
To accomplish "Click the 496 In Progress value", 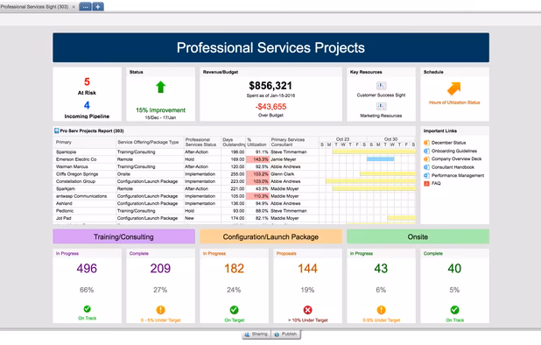I will [87, 269].
